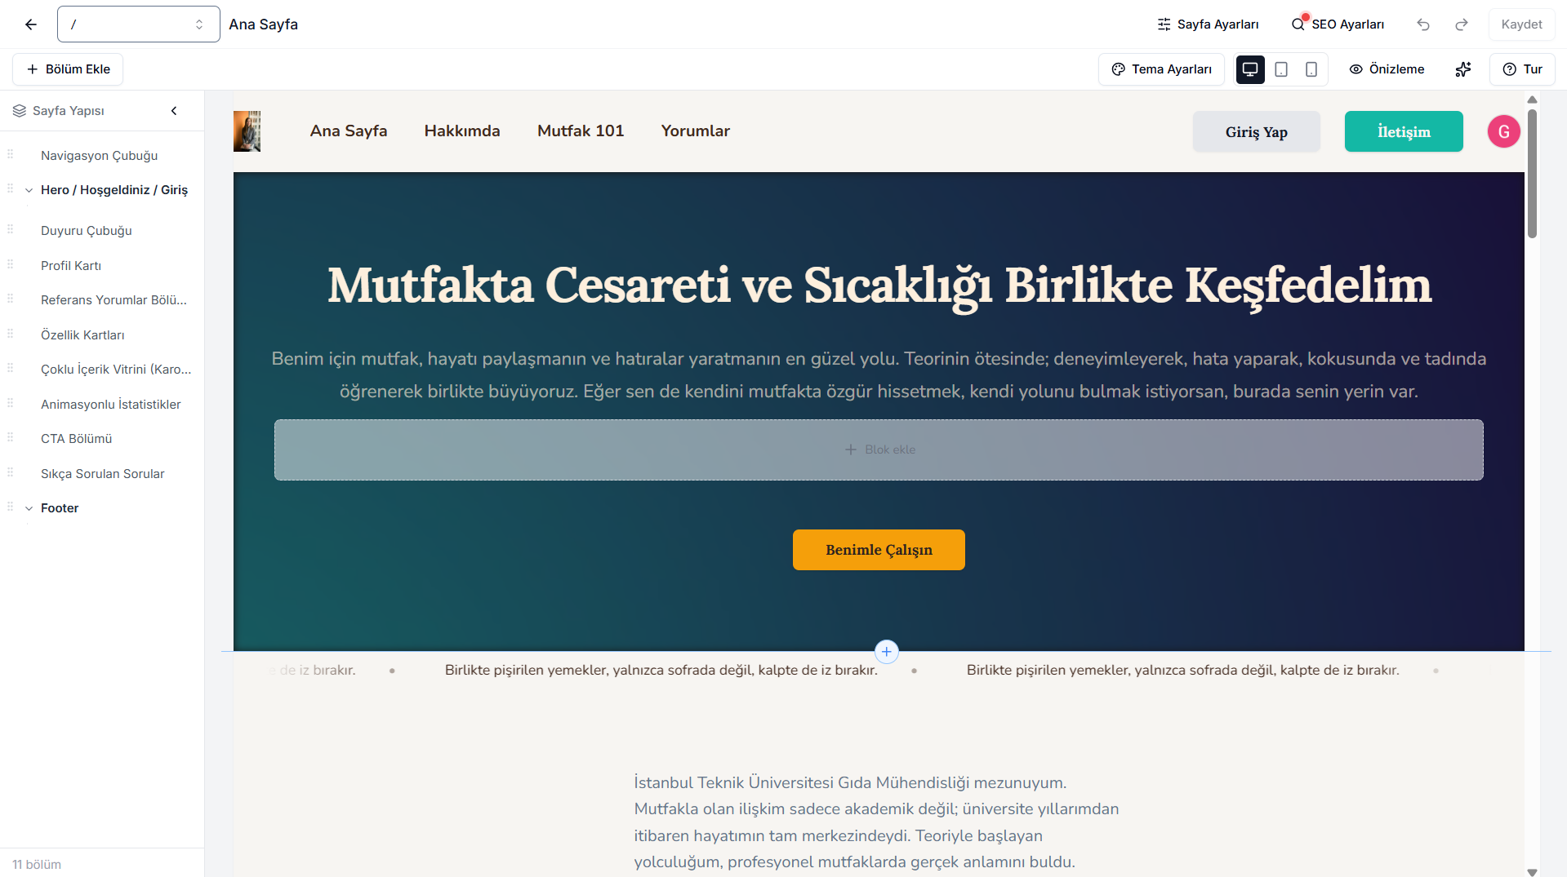
Task: Click the undo arrow icon
Action: click(x=1423, y=24)
